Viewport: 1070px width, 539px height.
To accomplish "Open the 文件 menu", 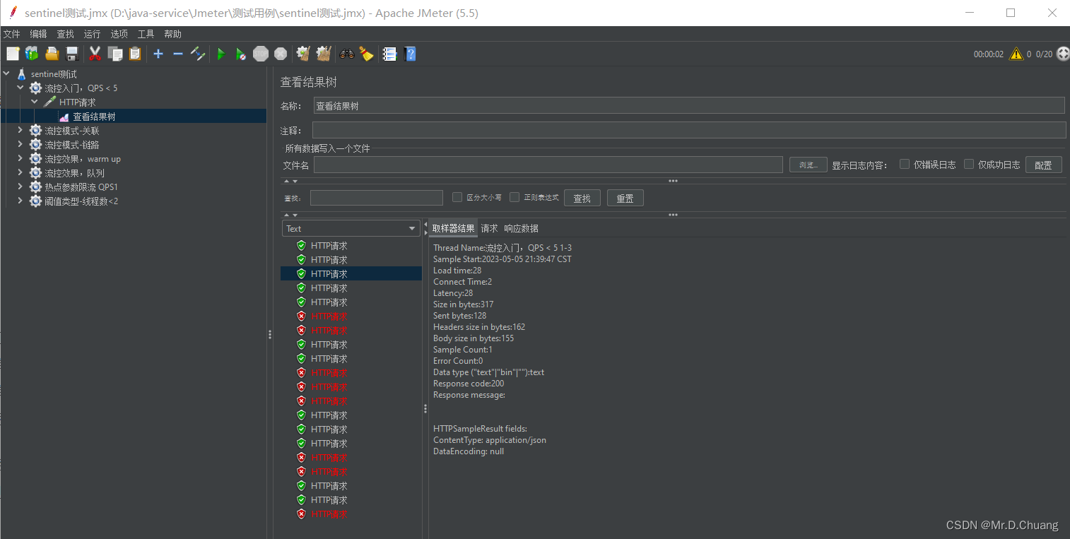I will click(x=12, y=34).
